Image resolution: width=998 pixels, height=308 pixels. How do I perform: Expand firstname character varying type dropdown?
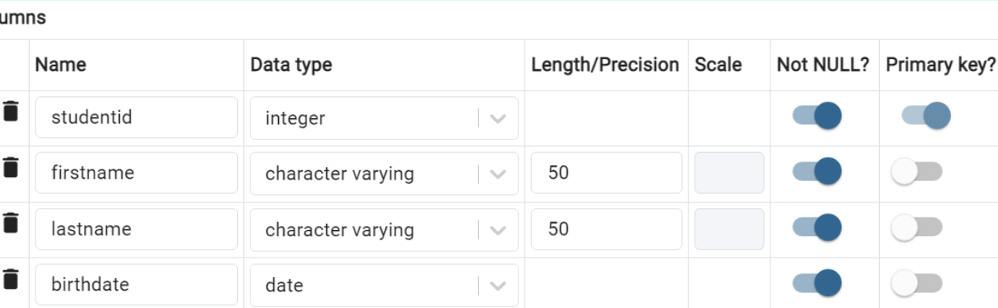(x=497, y=173)
